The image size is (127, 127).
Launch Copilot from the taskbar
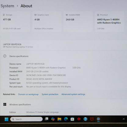53,119
